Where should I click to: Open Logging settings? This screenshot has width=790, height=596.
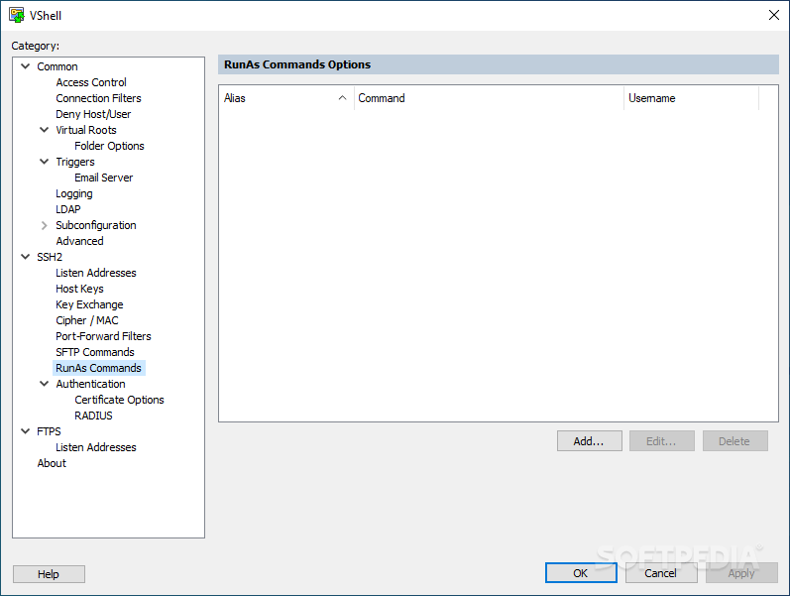(x=74, y=193)
